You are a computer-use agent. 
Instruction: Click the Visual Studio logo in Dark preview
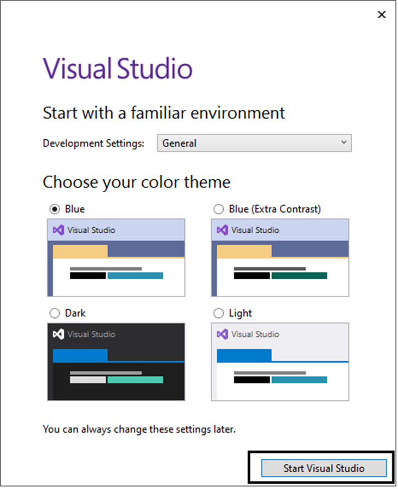(x=58, y=334)
